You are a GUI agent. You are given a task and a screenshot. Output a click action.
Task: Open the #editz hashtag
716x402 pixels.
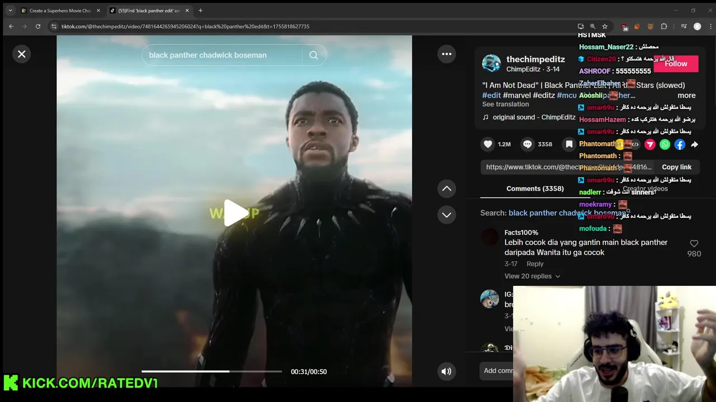(x=544, y=95)
